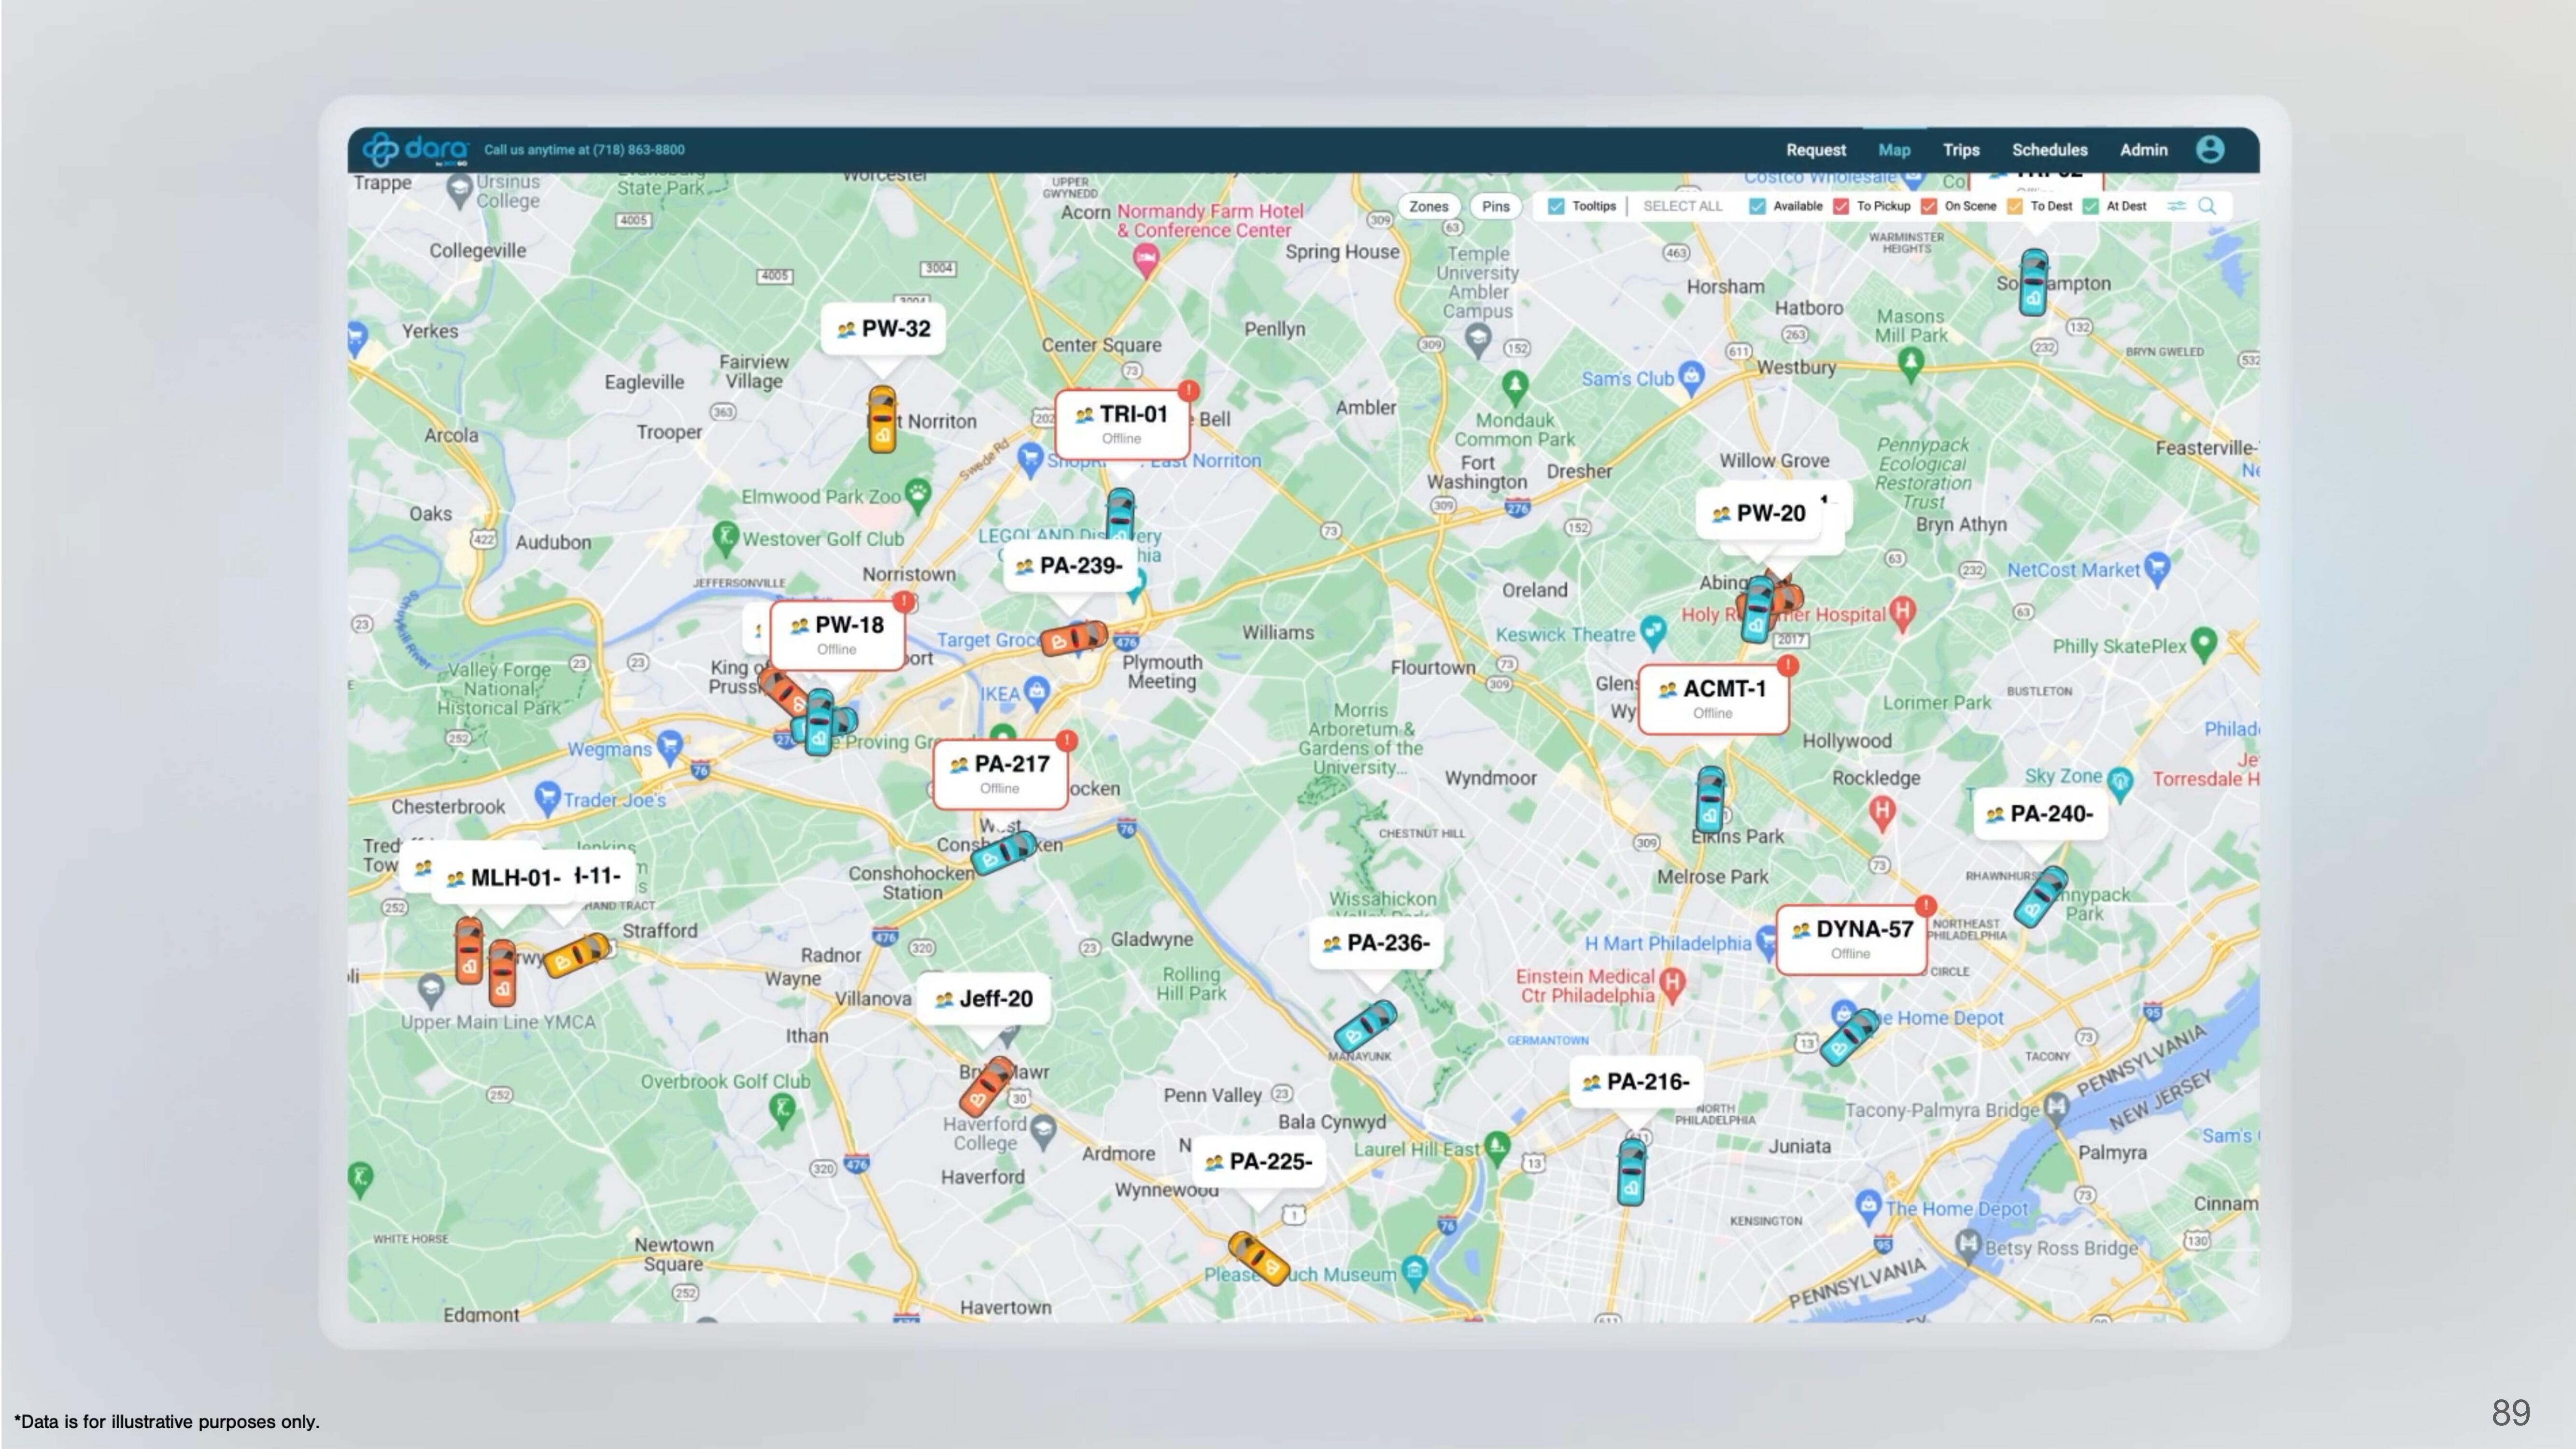Open map filter settings sliders icon
Image resolution: width=2576 pixels, height=1449 pixels.
(x=2176, y=206)
